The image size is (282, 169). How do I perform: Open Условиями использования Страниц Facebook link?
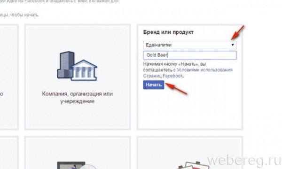[x=188, y=73]
